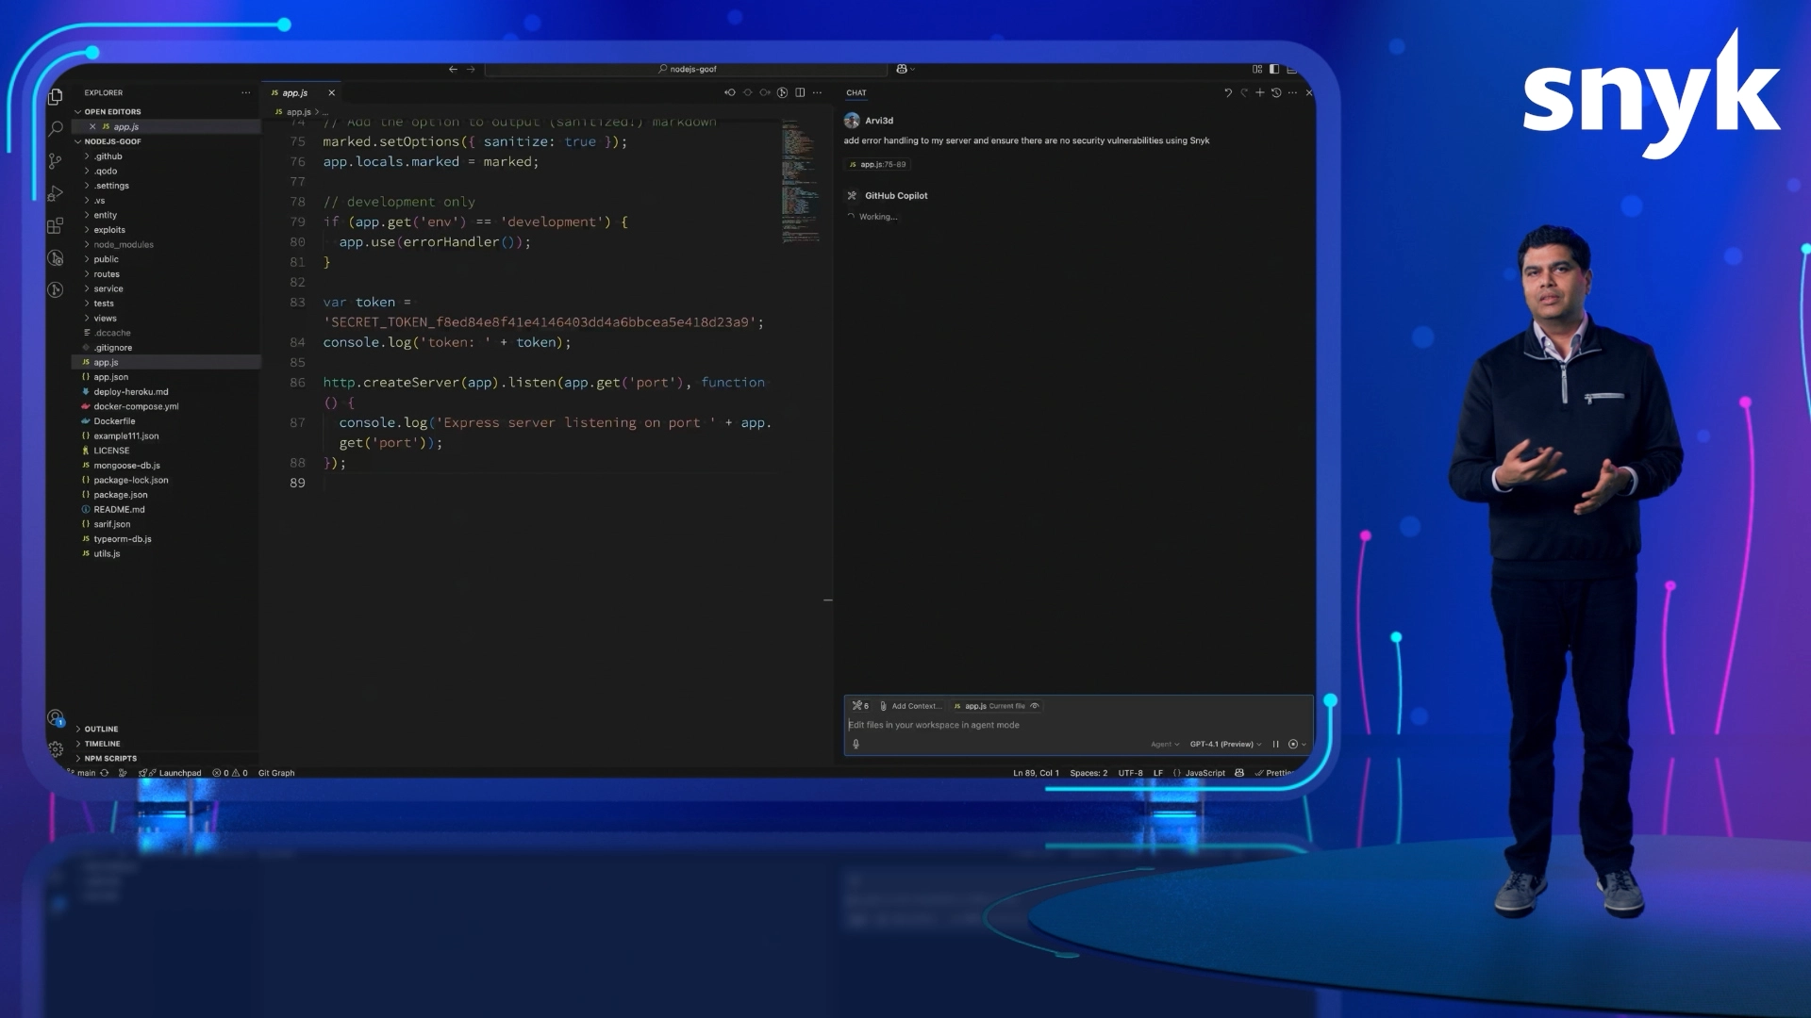Open Run and Debug view

(x=56, y=194)
